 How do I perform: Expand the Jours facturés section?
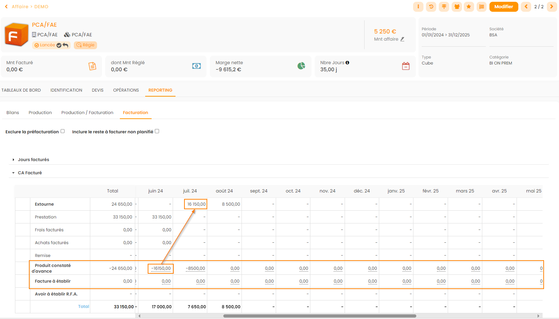click(14, 160)
